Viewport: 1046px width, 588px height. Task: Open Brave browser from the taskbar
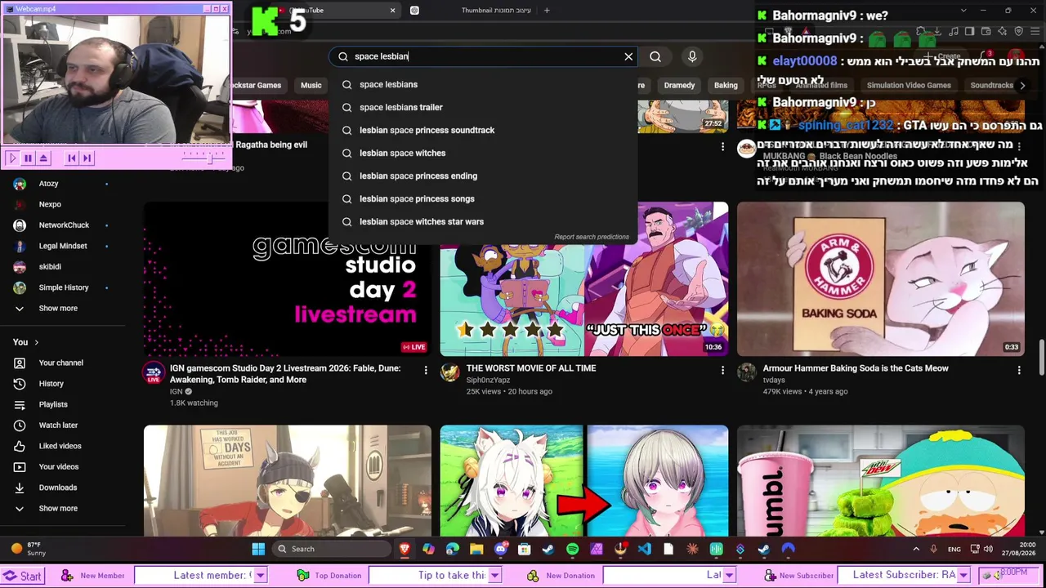405,549
